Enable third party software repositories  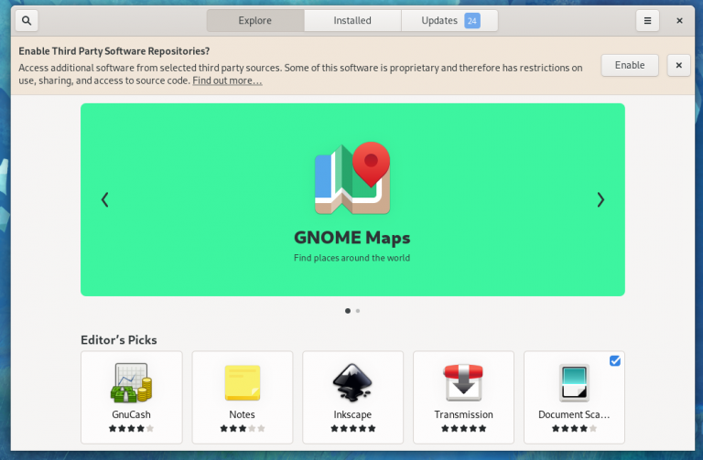pyautogui.click(x=629, y=65)
